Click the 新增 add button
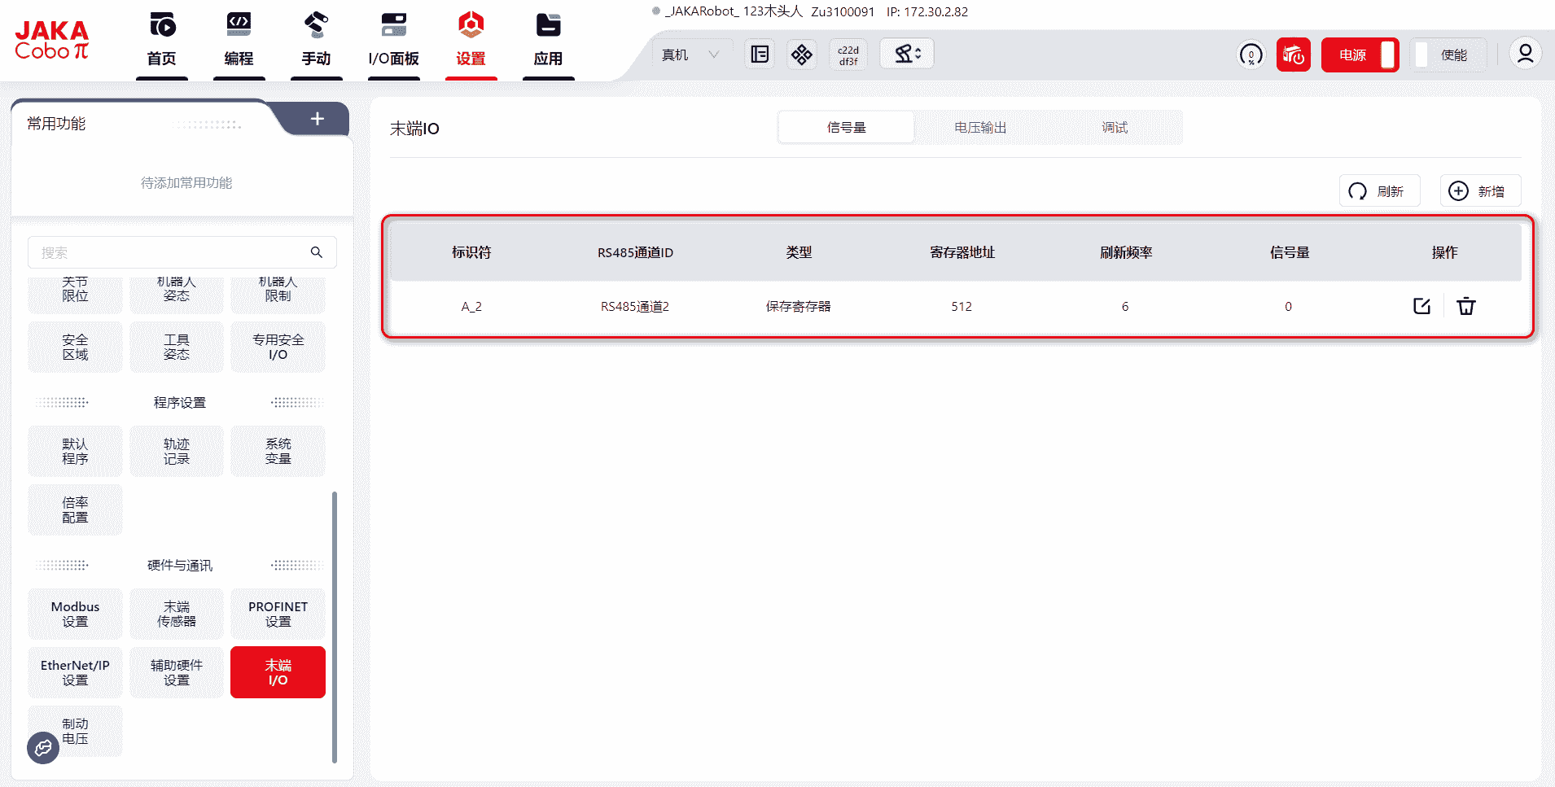Screen dimensions: 1555x787 tap(1480, 191)
